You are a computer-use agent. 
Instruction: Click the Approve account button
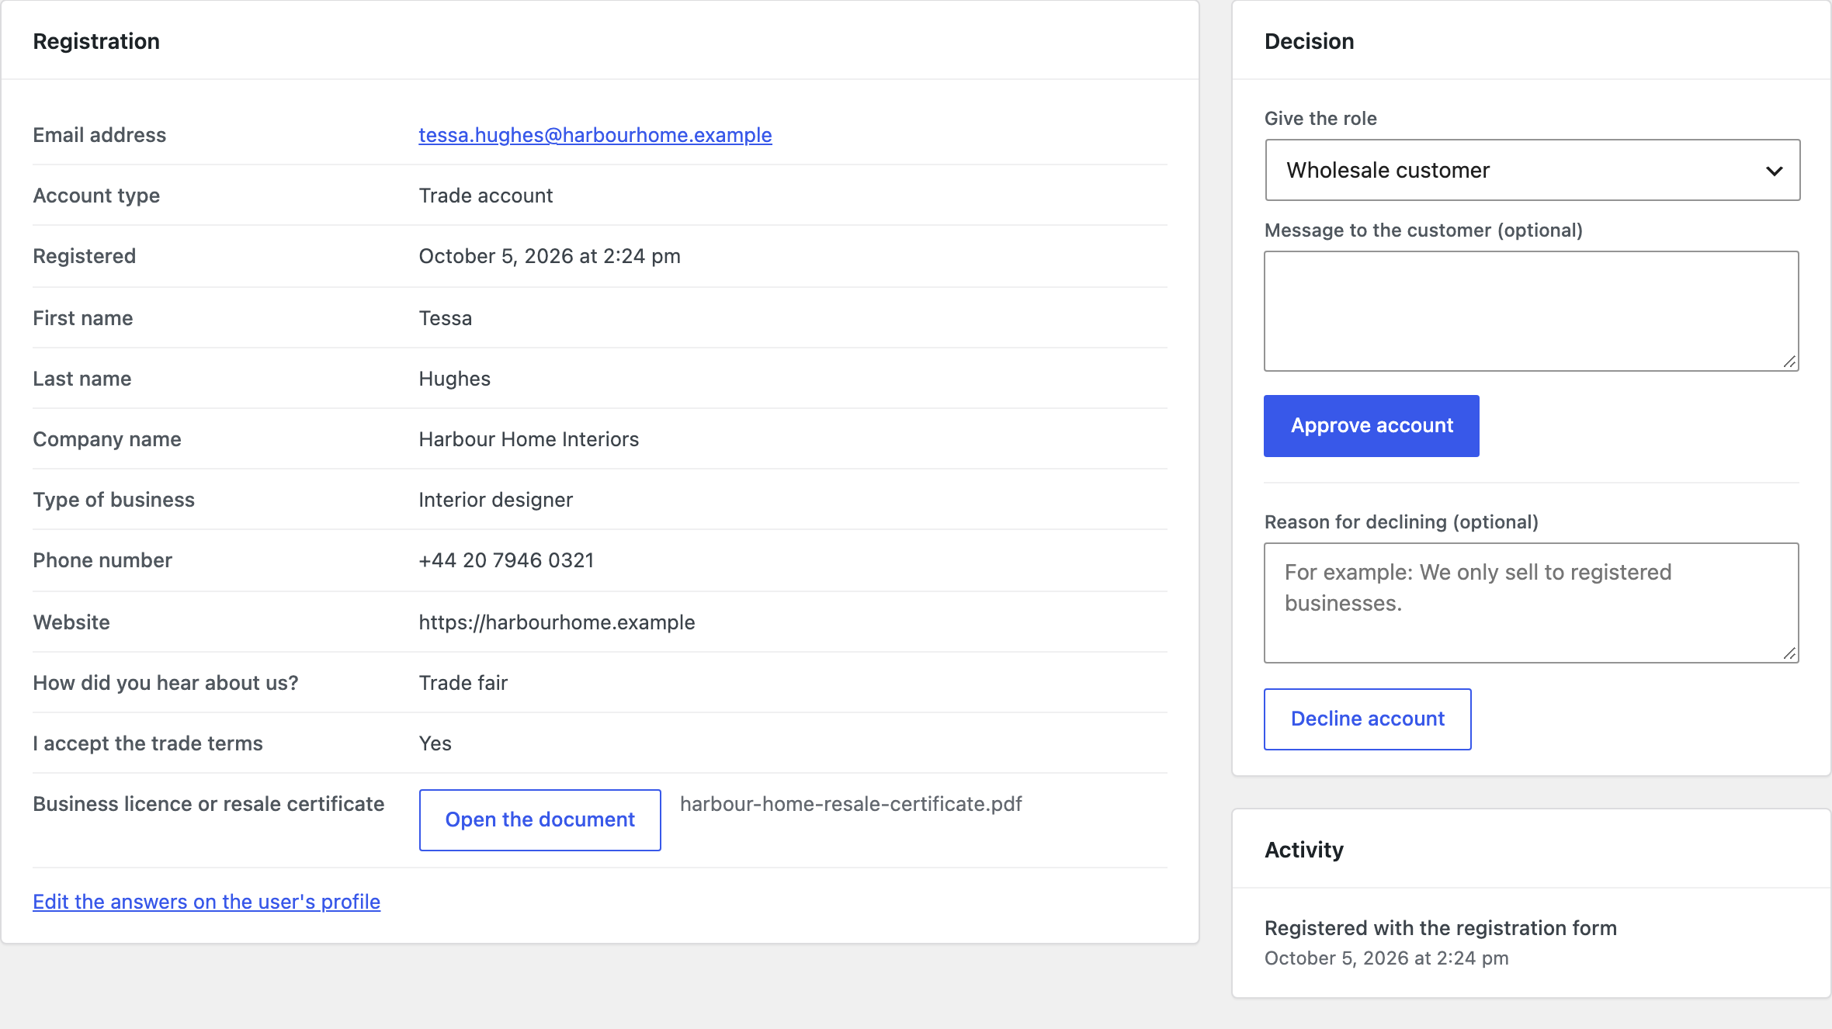[1371, 426]
